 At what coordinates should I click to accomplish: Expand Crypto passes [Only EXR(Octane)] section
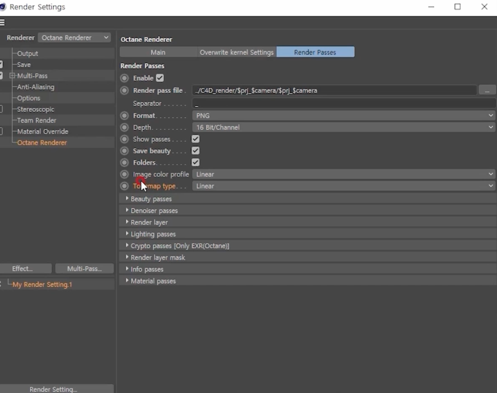[x=127, y=246]
